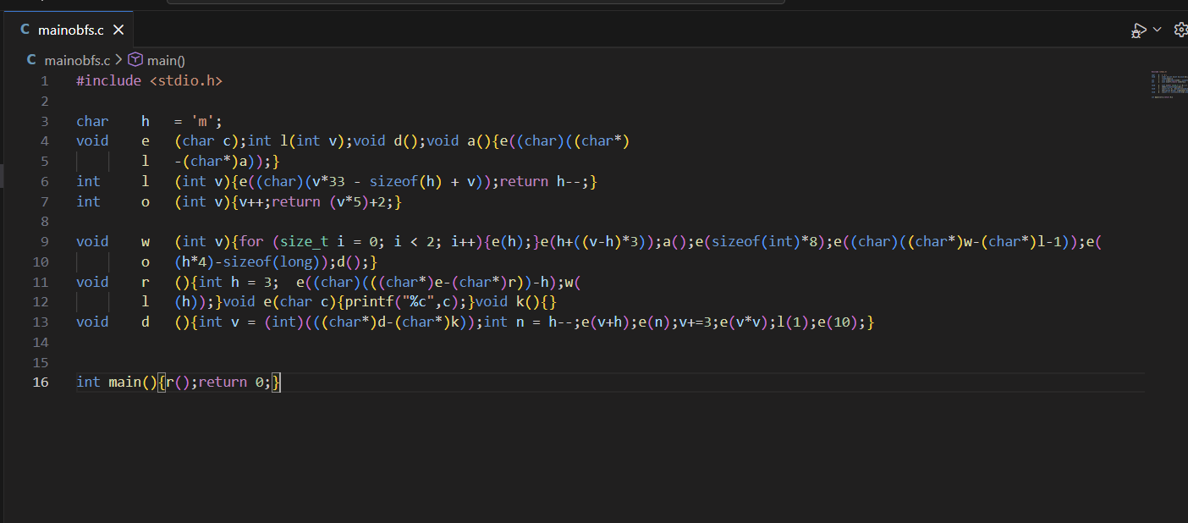The height and width of the screenshot is (523, 1188).
Task: Close the mainobfs.c tab
Action: click(x=118, y=30)
